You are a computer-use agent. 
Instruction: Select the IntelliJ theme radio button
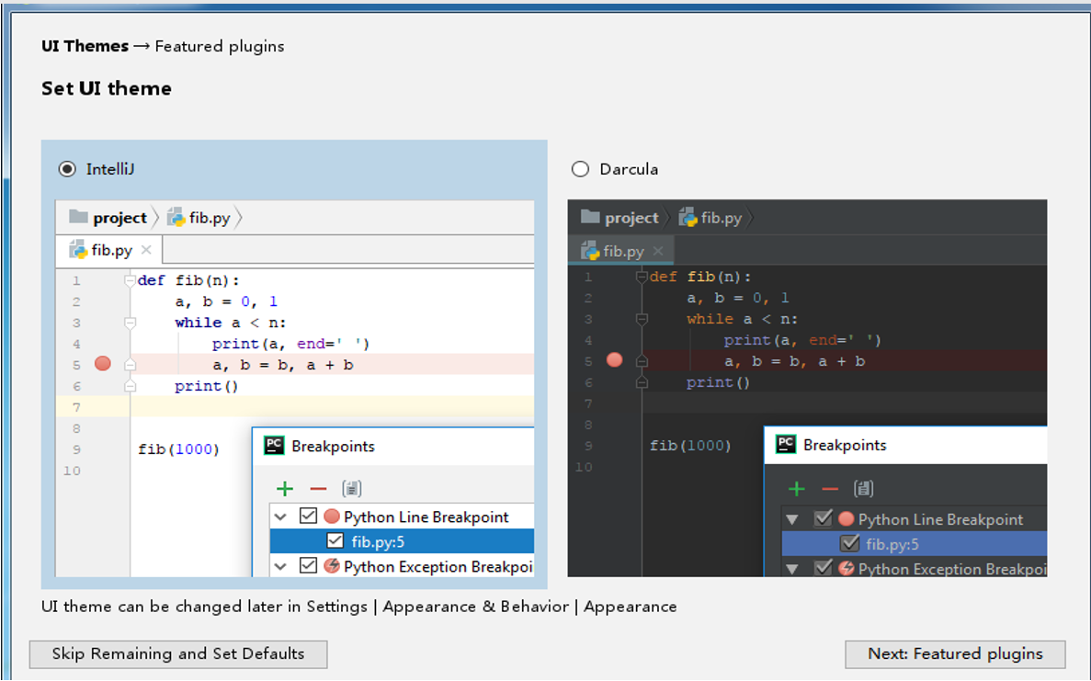(67, 169)
